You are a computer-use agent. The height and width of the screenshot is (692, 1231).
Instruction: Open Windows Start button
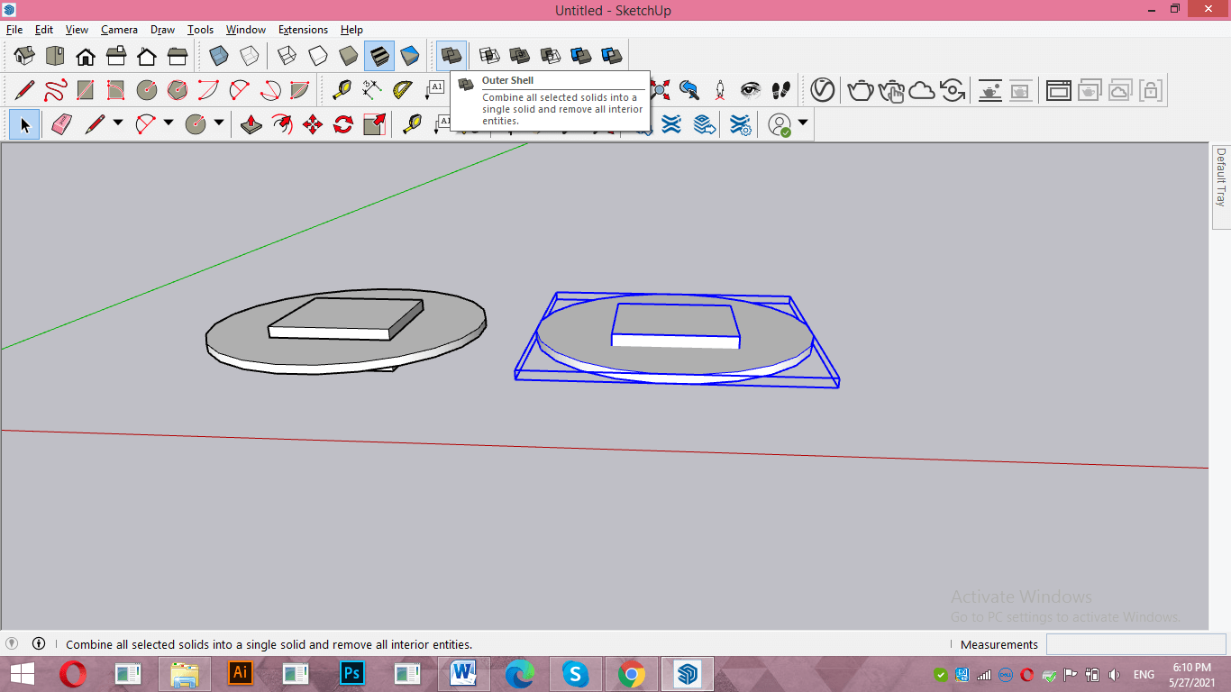pos(22,673)
